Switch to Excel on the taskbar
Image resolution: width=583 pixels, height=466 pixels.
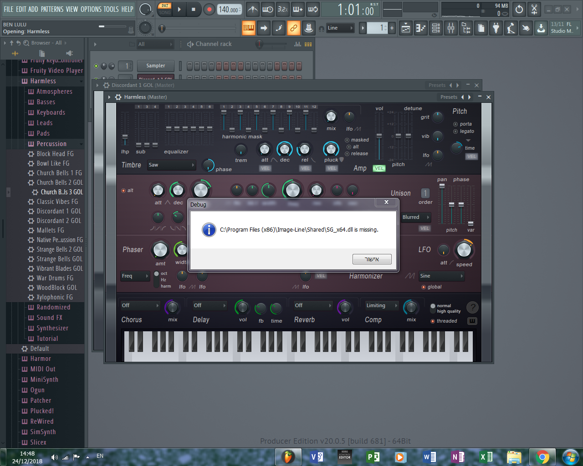[486, 456]
